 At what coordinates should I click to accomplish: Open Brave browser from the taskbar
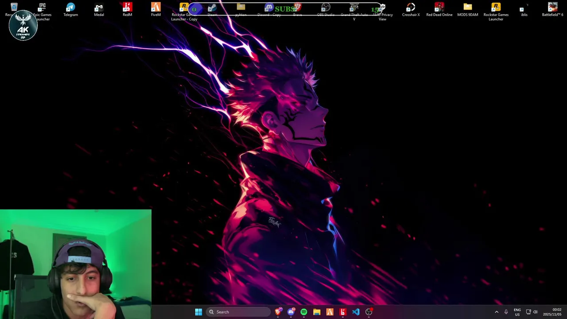[x=278, y=312]
